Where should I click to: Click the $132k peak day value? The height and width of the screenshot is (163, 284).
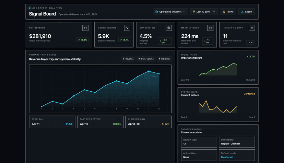[69, 124]
